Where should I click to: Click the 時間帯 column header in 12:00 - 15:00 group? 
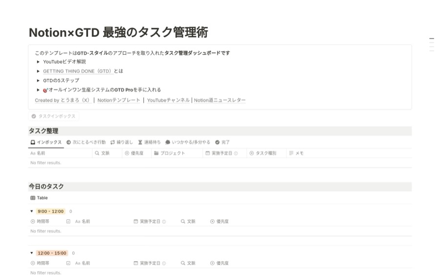coord(40,263)
